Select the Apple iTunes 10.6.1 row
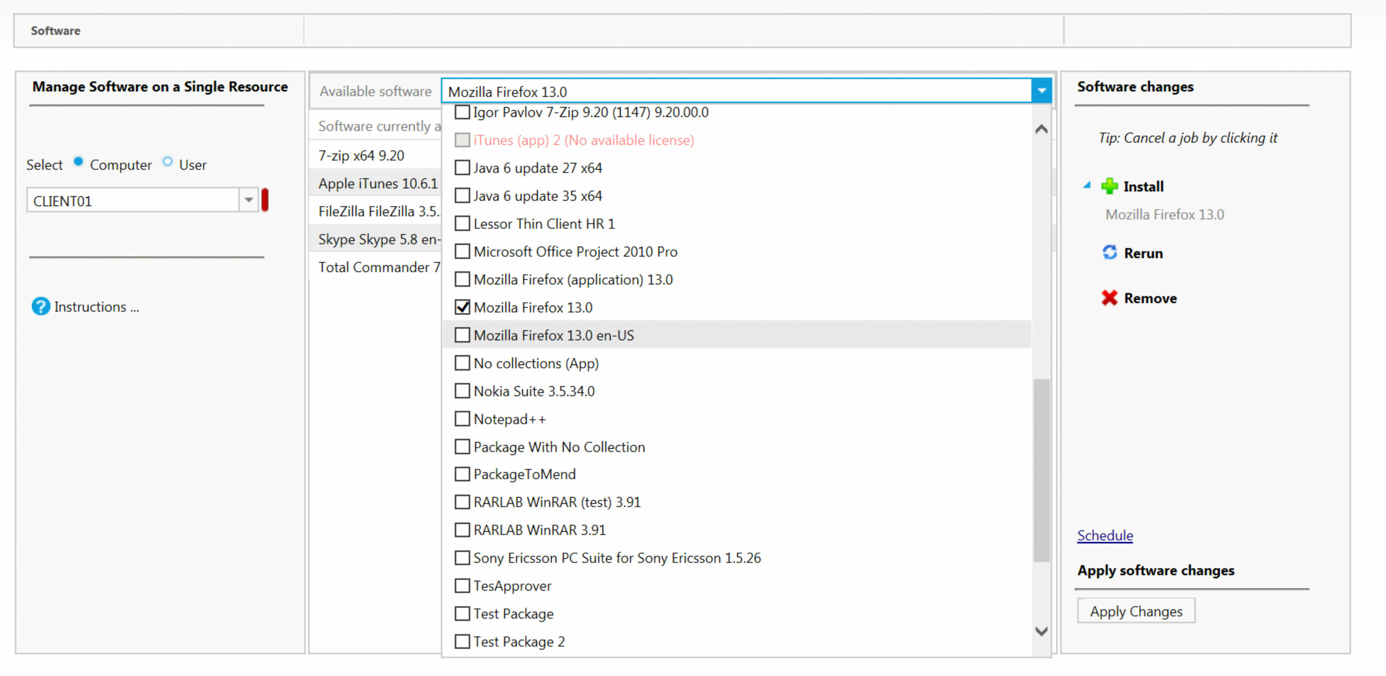 tap(375, 183)
